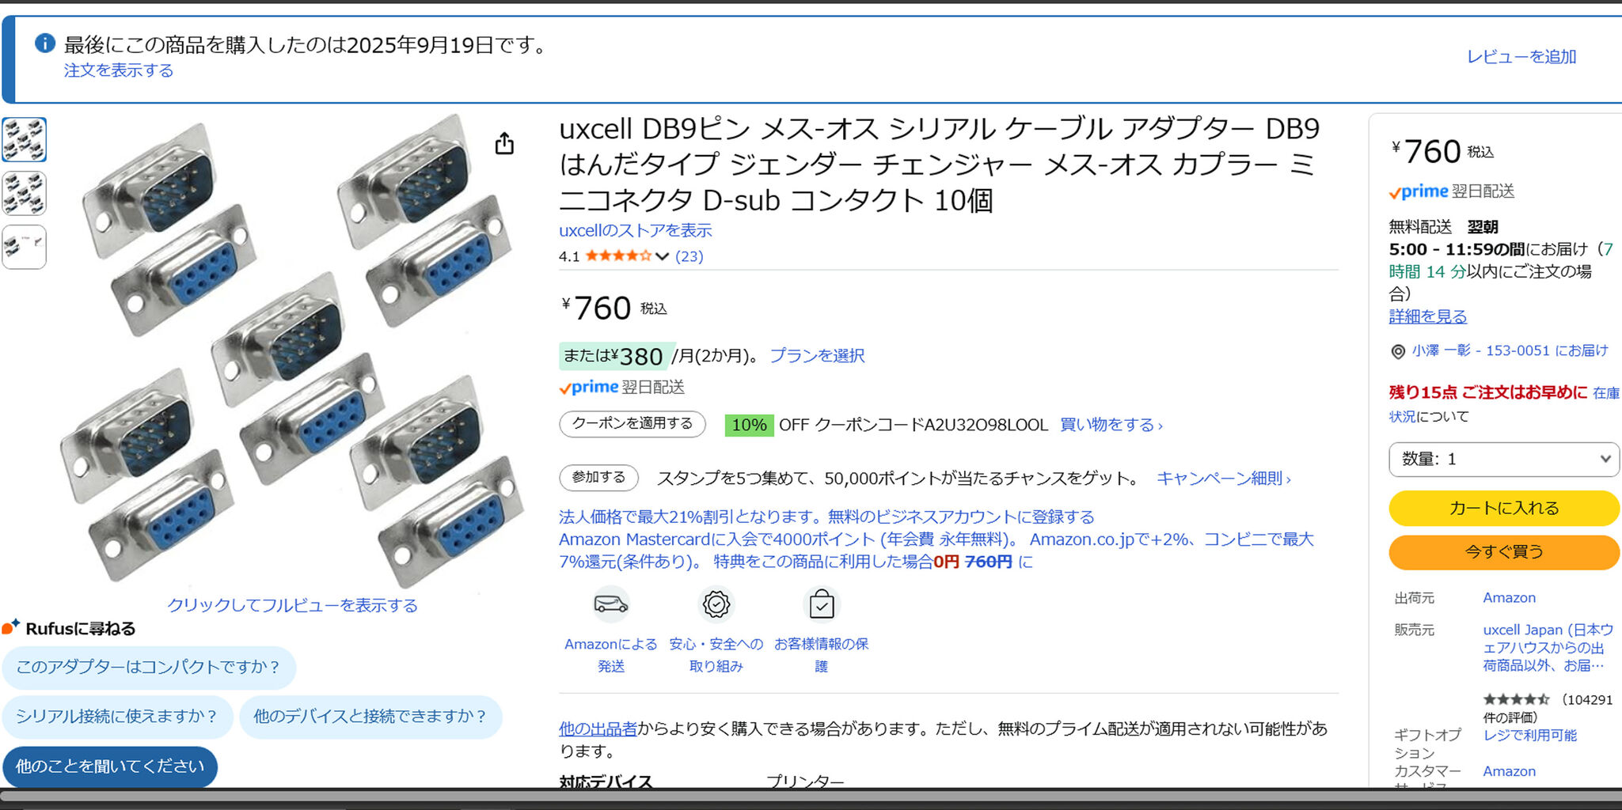Select the first product thumbnail
1622x810 pixels.
click(24, 140)
